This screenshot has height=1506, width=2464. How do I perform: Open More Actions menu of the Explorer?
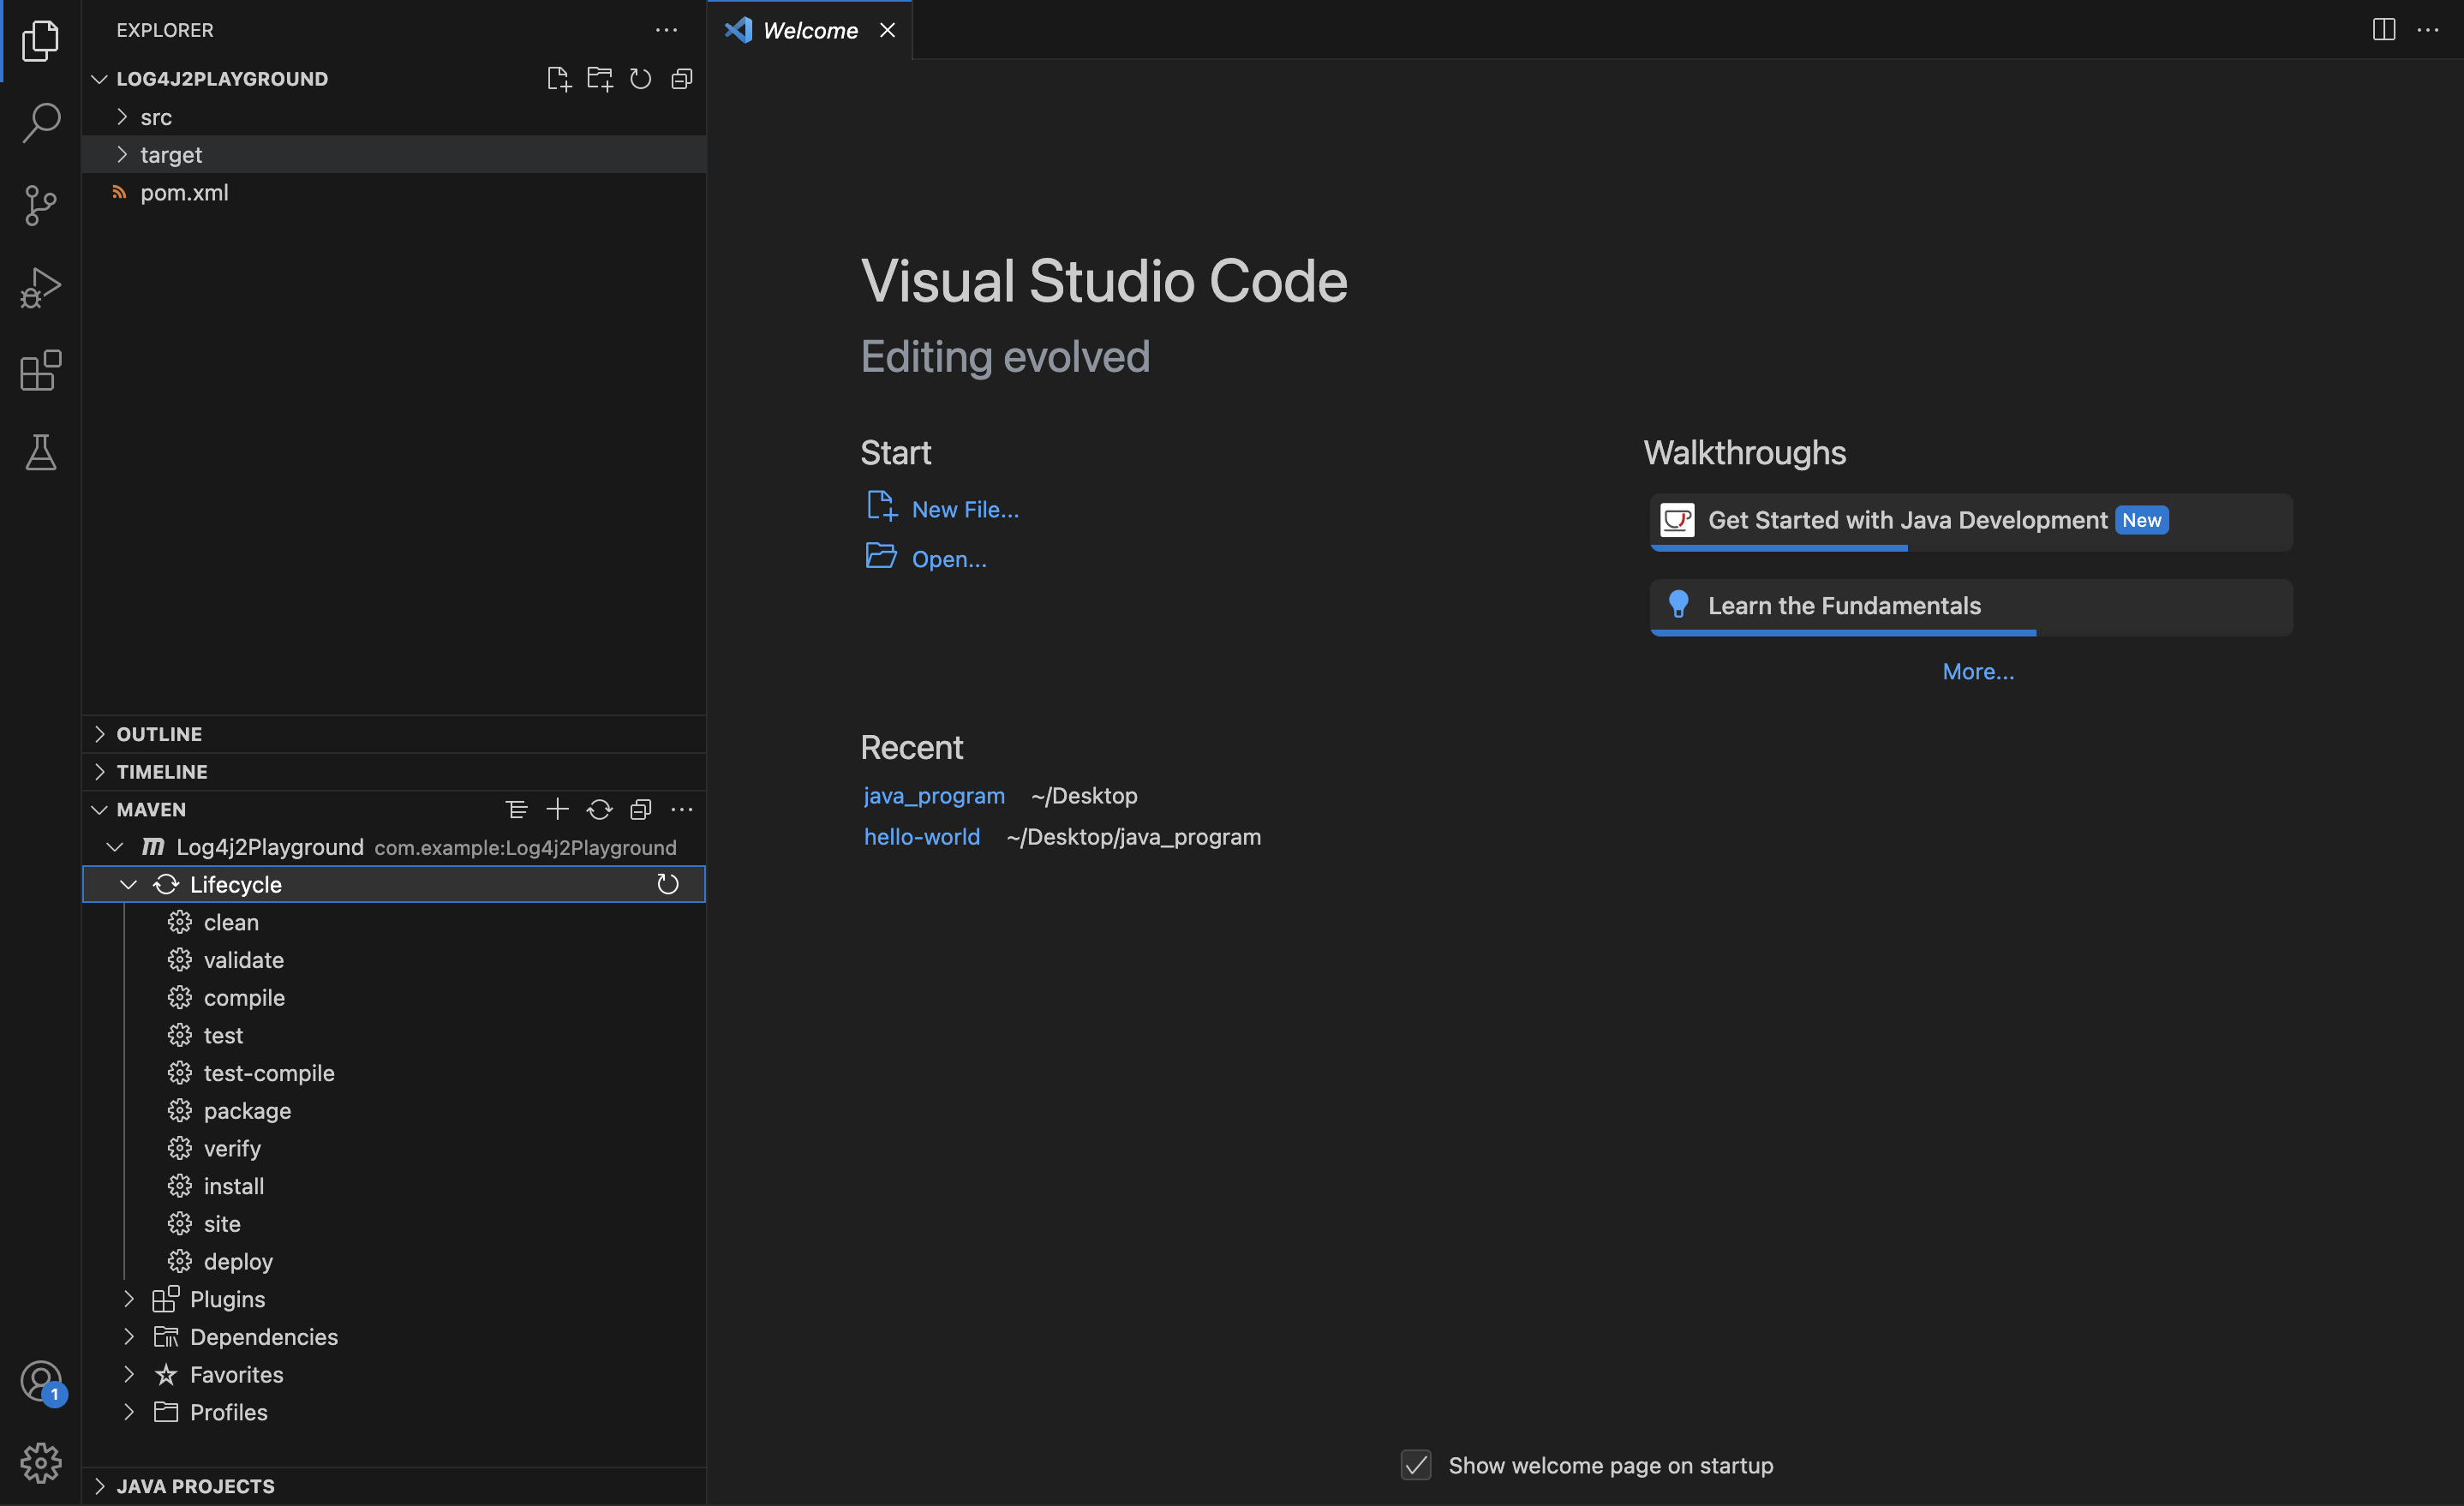666,30
